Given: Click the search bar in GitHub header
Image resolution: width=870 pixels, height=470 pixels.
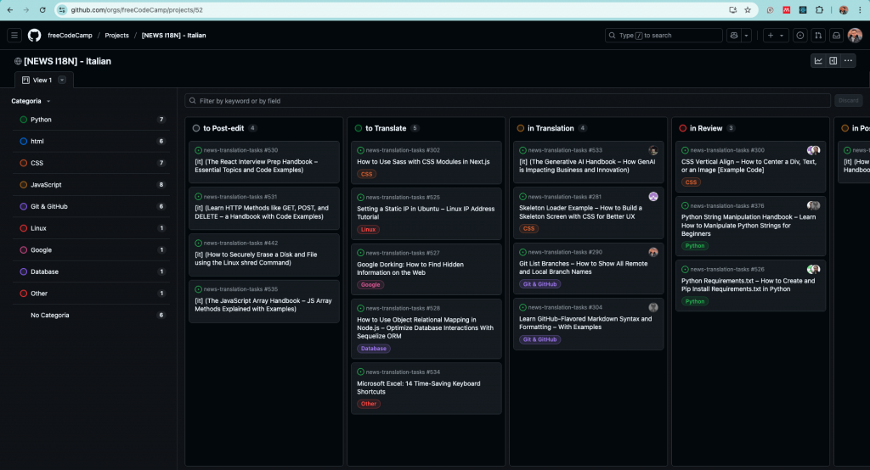Looking at the screenshot, I should [x=664, y=36].
